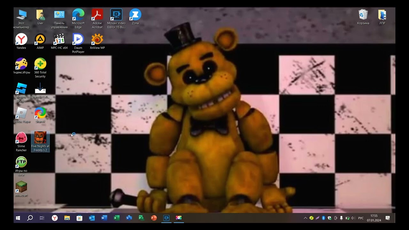The height and width of the screenshot is (230, 409).
Task: Open the clock showing 17:55 07.01.2024
Action: [x=374, y=218]
